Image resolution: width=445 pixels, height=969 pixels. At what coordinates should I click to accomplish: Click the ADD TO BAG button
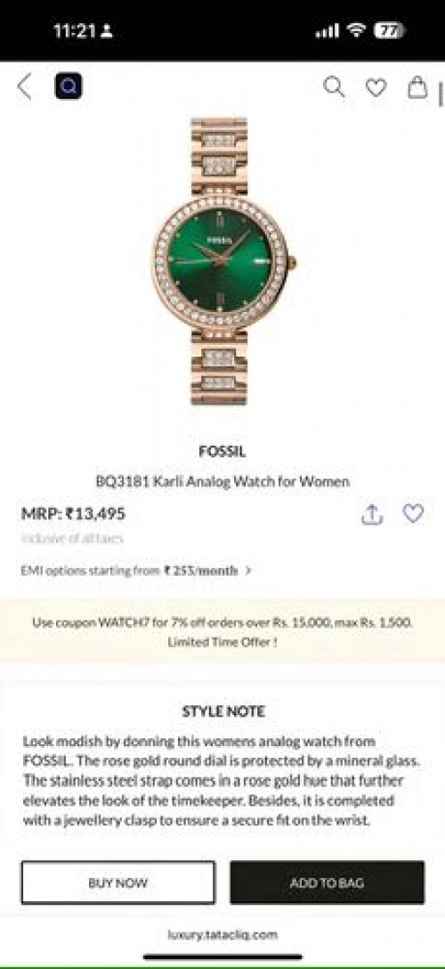tap(328, 883)
